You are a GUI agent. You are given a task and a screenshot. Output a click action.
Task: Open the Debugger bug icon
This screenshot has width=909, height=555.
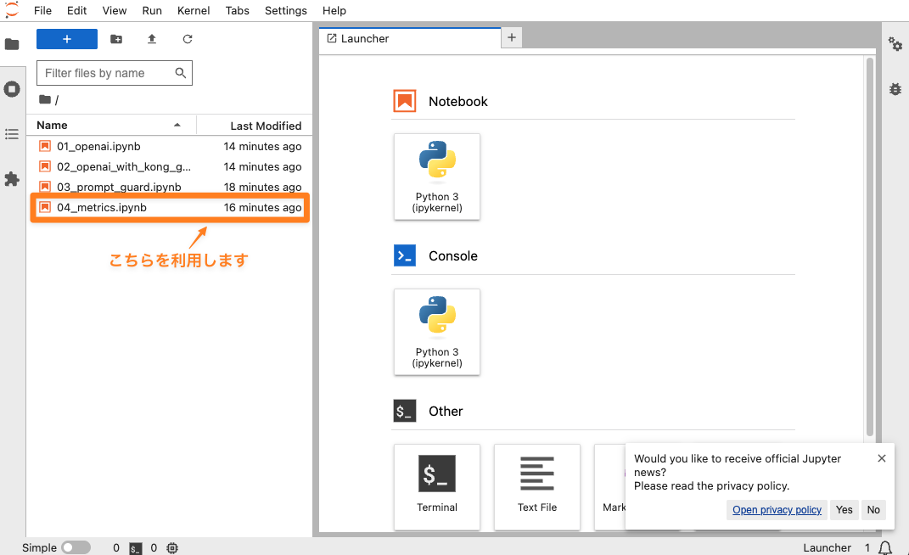(895, 88)
